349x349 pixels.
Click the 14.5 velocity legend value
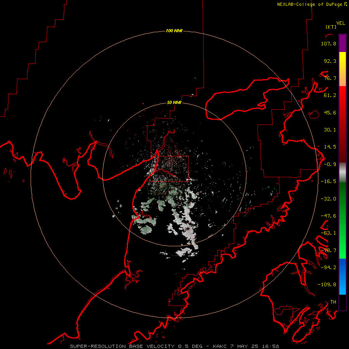330,147
